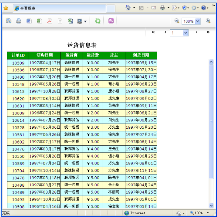Click arrival date 1997年09月11日
The width and height of the screenshot is (217, 217).
[141, 106]
